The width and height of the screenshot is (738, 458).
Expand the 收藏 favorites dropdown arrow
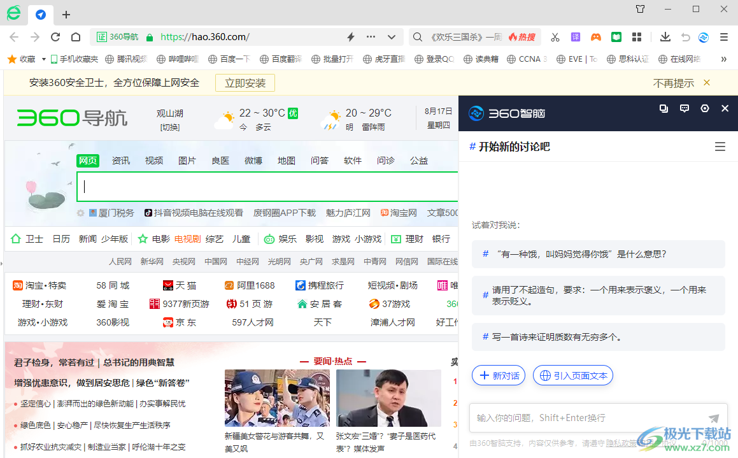coord(44,59)
